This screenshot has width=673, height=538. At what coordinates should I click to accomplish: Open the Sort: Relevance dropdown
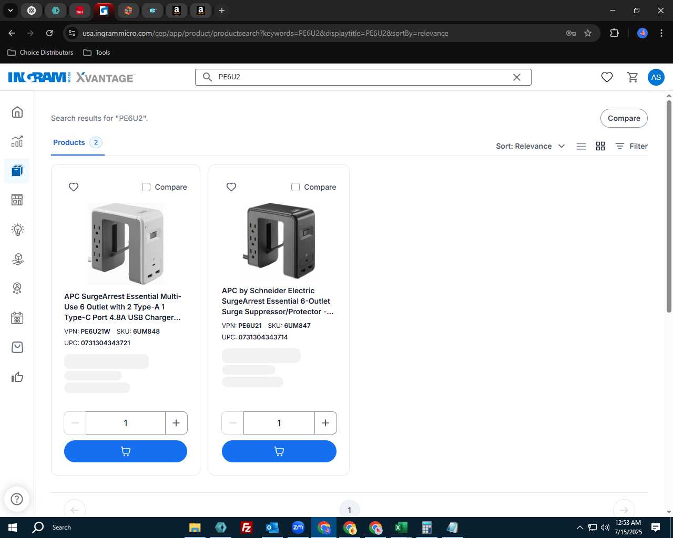[x=531, y=146]
